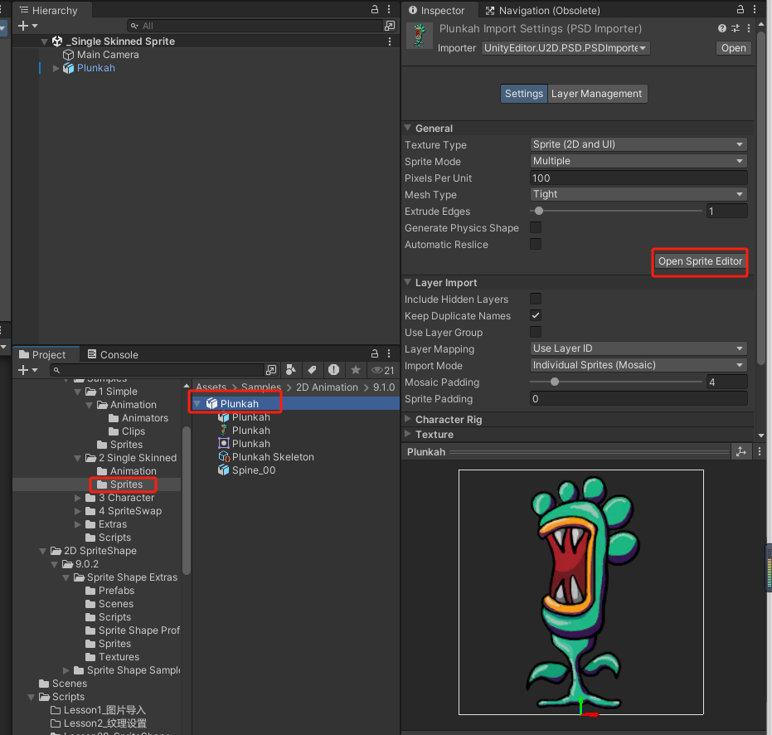
Task: Click the Project open-search-window icon
Action: [x=271, y=370]
